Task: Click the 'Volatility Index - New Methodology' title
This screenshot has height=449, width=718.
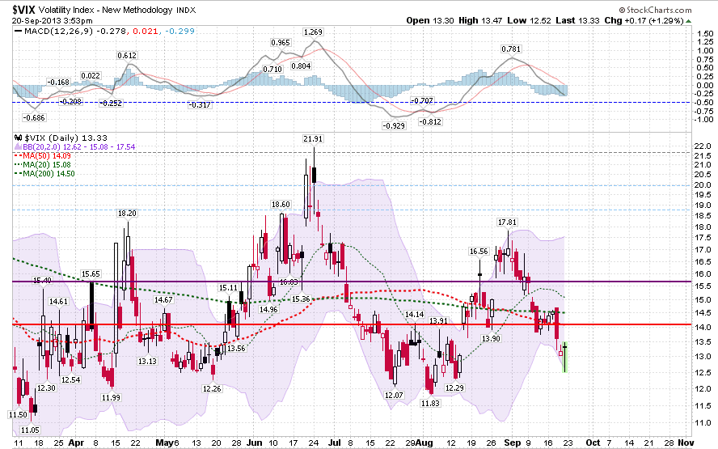Action: 105,10
